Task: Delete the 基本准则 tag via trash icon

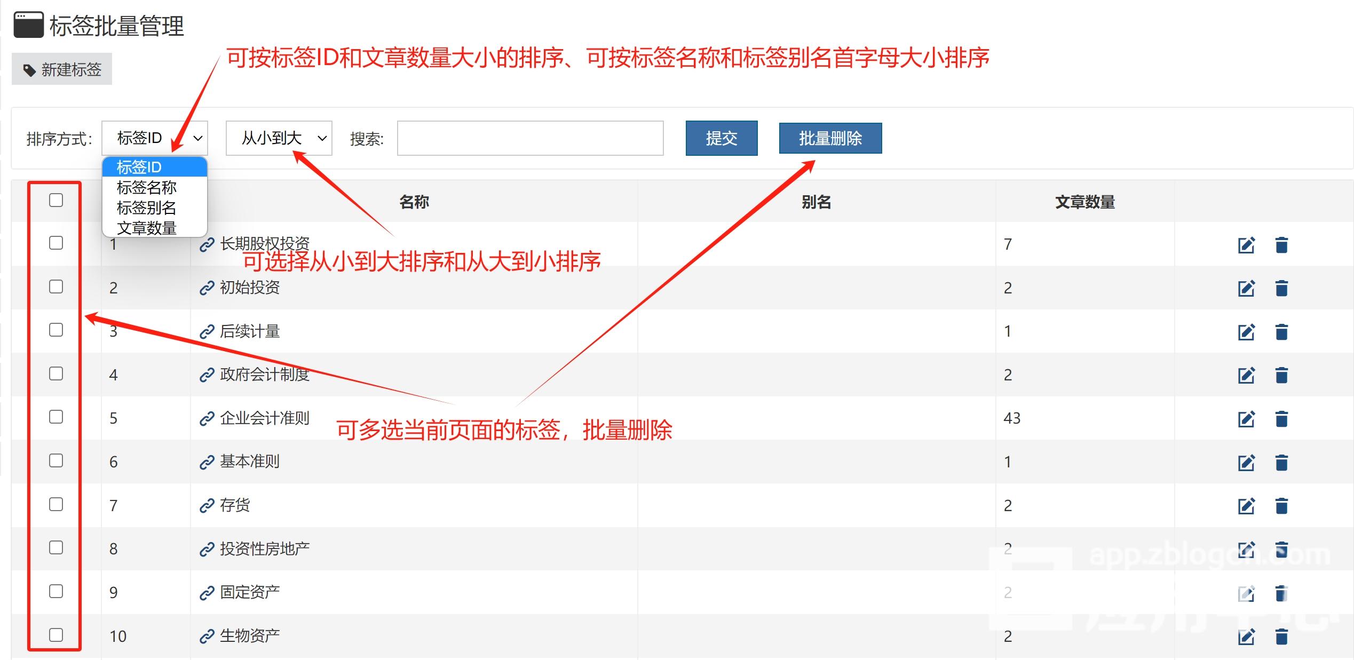Action: point(1281,462)
